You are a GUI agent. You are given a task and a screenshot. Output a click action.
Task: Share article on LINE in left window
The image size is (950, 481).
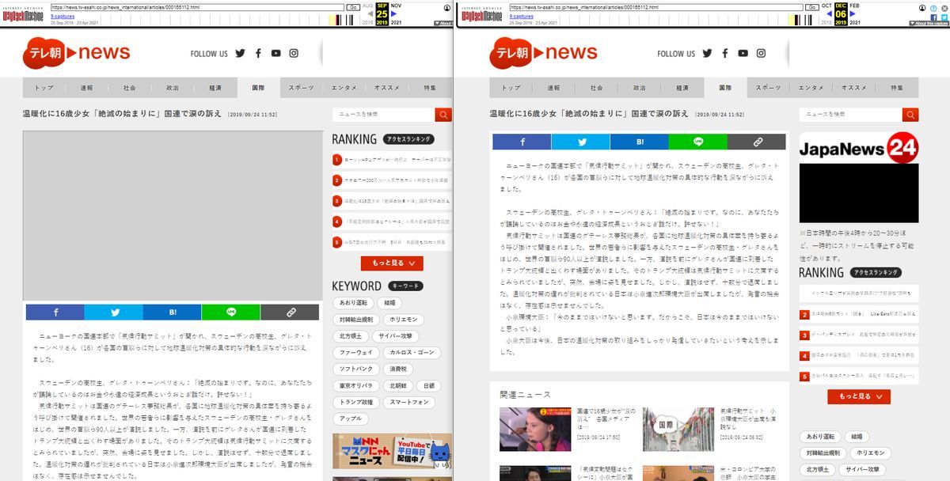[x=231, y=312]
